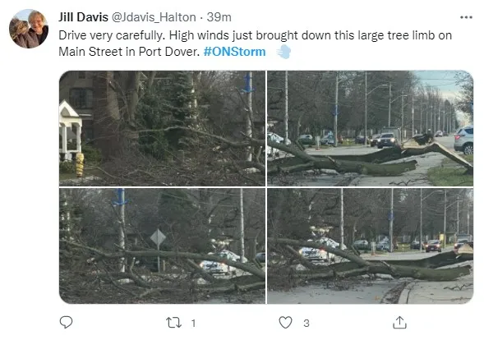Click the like count number 3
Image resolution: width=484 pixels, height=340 pixels.
307,323
